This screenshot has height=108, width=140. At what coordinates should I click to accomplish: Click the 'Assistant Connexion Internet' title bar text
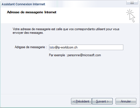coord(23,4)
